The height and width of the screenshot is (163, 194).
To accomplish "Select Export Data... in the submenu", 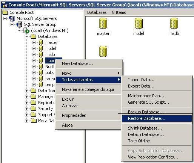I will pos(157,86).
